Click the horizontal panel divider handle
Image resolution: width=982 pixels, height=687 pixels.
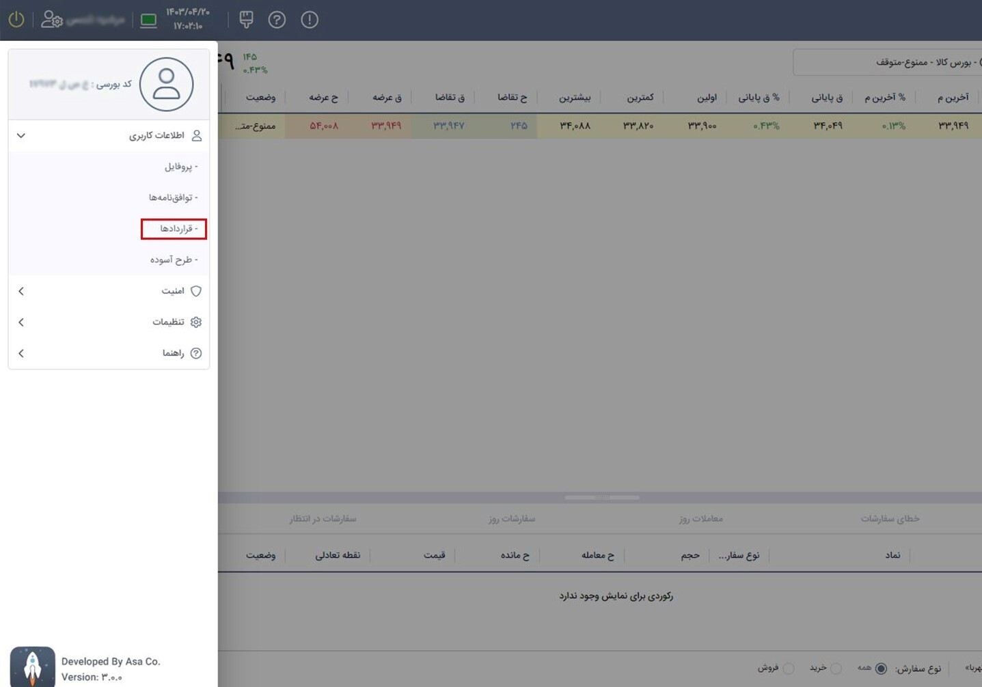(x=601, y=498)
